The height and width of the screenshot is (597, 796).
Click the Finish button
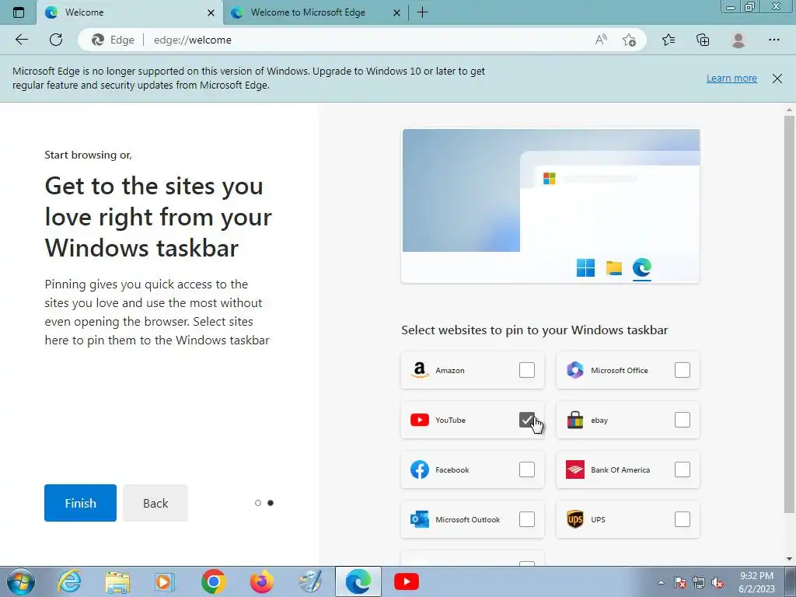pyautogui.click(x=80, y=503)
